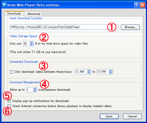Click the Browse... button
This screenshot has height=123, width=147.
coord(130,27)
